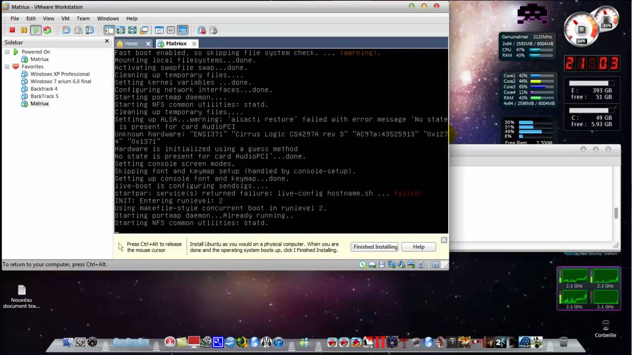The image size is (632, 355).
Task: Click the scrollbar in the background window
Action: pos(616,213)
